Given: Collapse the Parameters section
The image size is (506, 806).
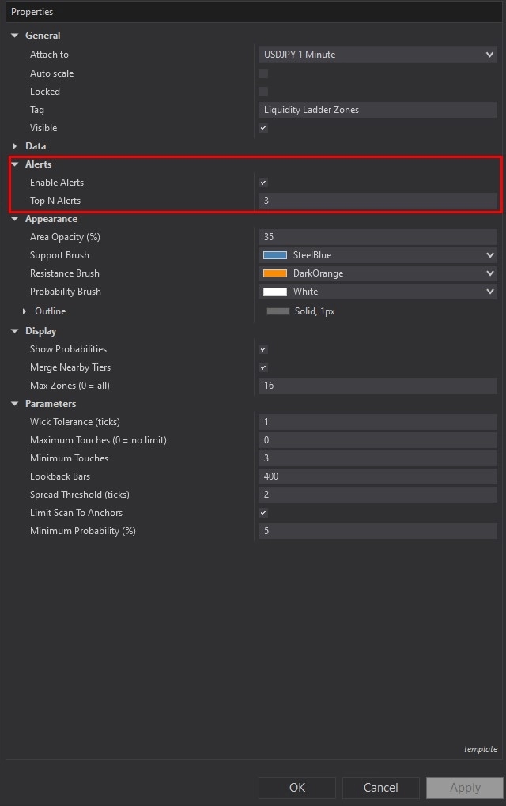Looking at the screenshot, I should 15,404.
